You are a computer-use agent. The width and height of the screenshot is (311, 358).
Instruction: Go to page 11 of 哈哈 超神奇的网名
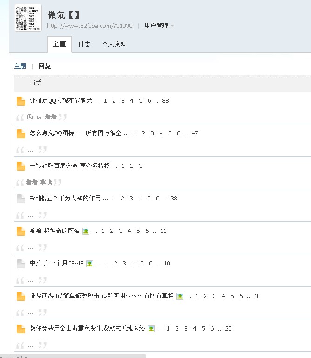163,231
